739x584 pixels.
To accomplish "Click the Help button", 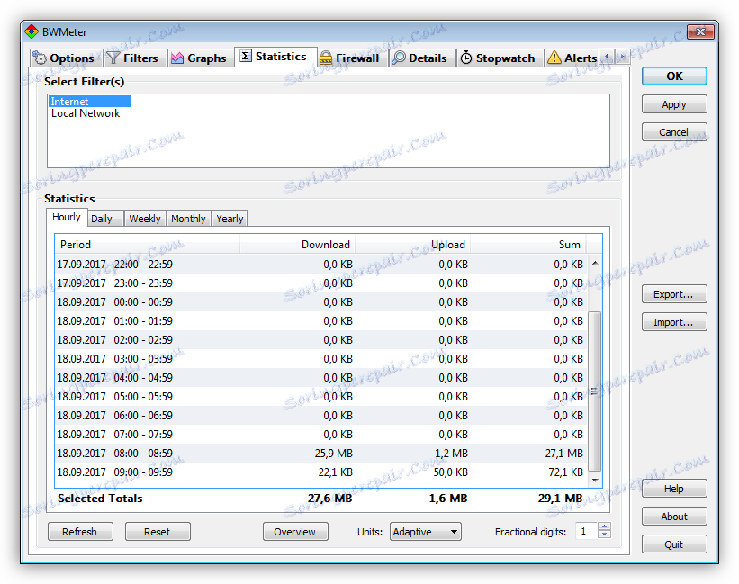I will pos(674,489).
